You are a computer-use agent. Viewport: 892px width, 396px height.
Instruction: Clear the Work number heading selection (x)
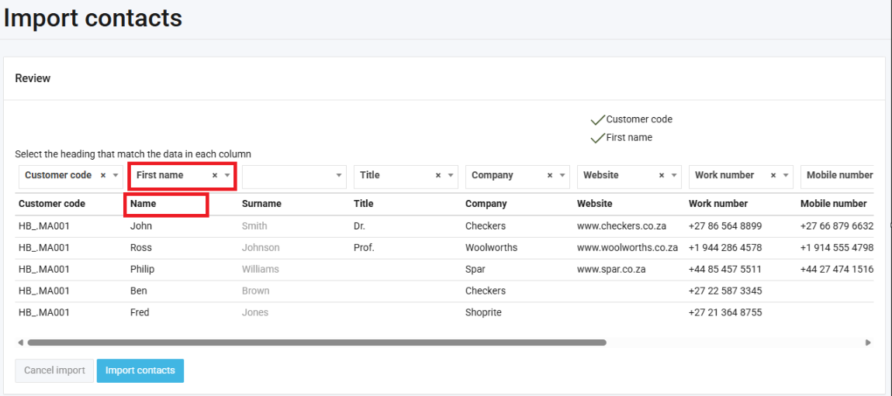click(x=773, y=176)
